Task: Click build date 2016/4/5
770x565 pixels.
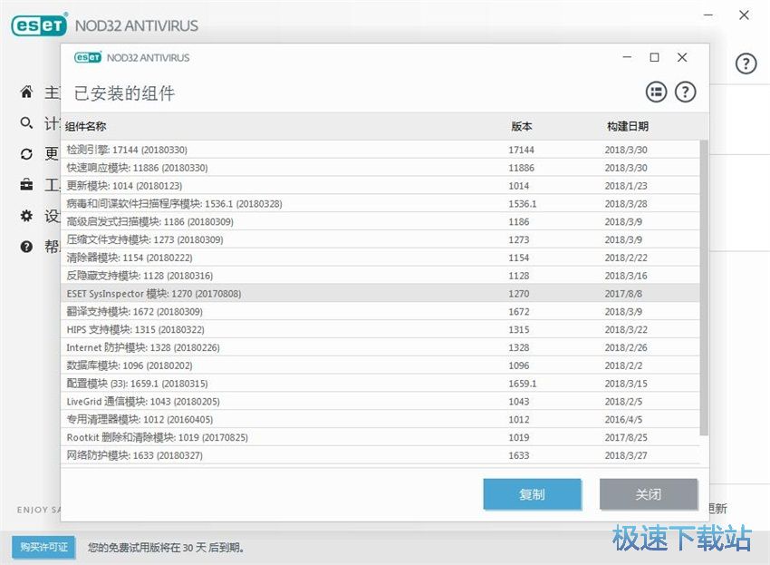Action: [x=623, y=420]
